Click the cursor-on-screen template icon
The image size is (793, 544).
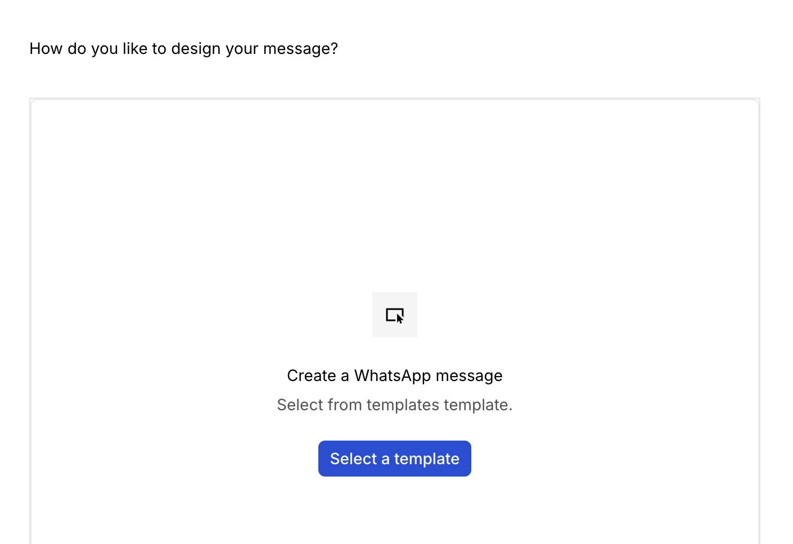pyautogui.click(x=395, y=315)
